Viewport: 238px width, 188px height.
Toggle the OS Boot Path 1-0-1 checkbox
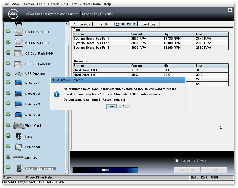pyautogui.click(x=9, y=63)
